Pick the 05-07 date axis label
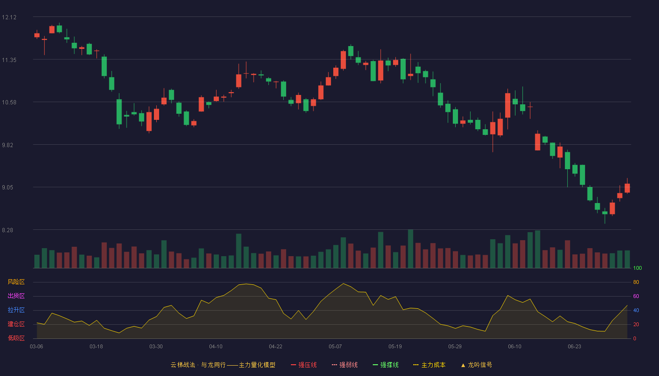 pos(335,346)
